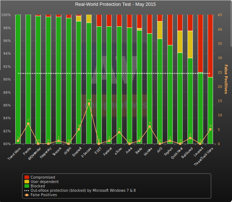
Task: Click the yellow User dependent segment of AVG
Action: point(160,30)
